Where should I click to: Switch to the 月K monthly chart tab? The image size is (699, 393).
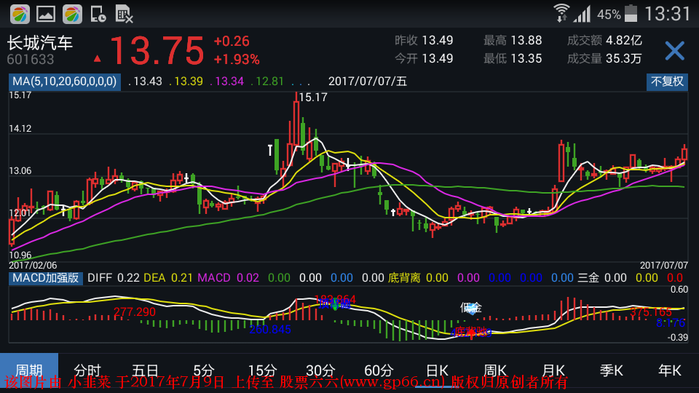point(553,370)
